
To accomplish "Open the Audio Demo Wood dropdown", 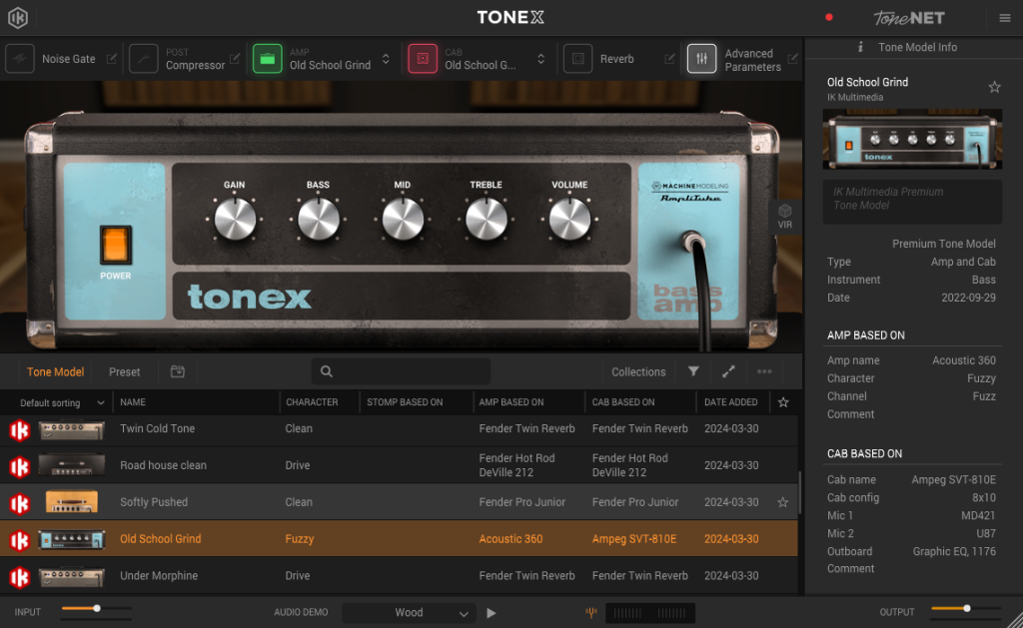I will point(409,613).
